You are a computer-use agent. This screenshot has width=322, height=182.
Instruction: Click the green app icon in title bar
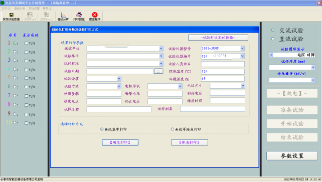coord(3,3)
